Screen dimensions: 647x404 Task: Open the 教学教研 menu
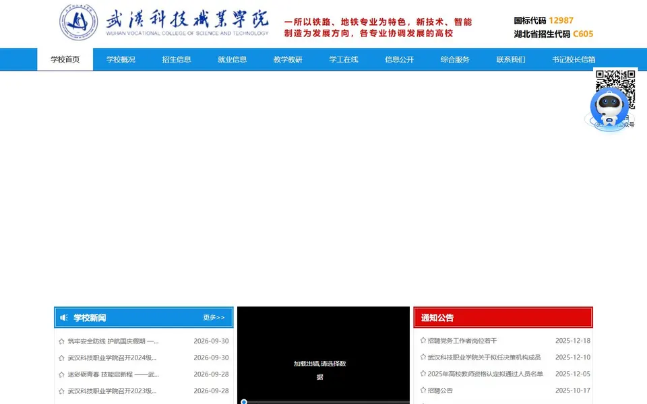288,59
